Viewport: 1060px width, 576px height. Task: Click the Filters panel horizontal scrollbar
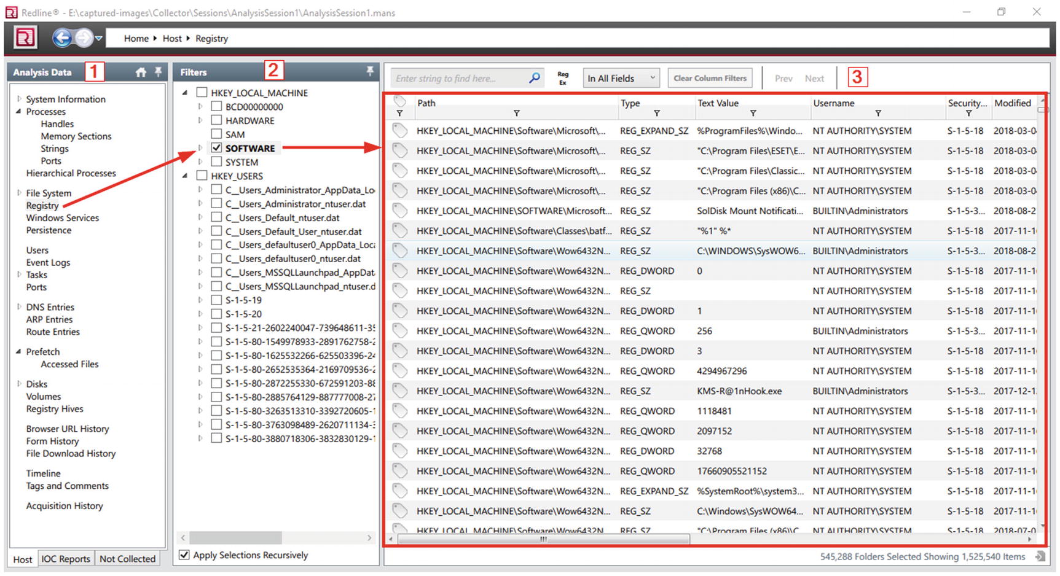[235, 538]
